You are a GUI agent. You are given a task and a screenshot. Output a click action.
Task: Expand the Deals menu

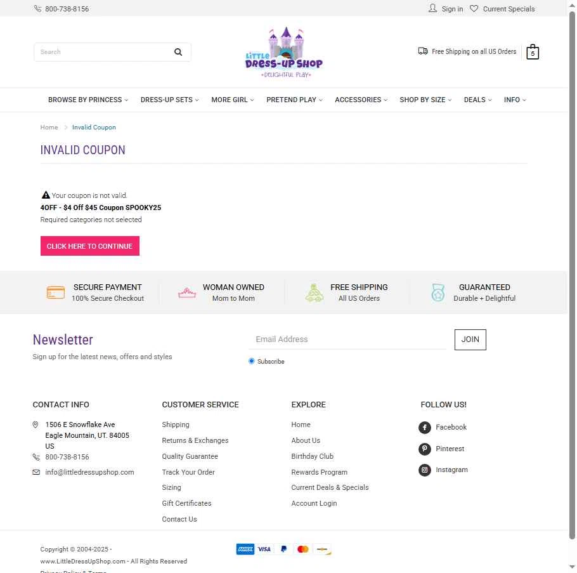coord(477,100)
